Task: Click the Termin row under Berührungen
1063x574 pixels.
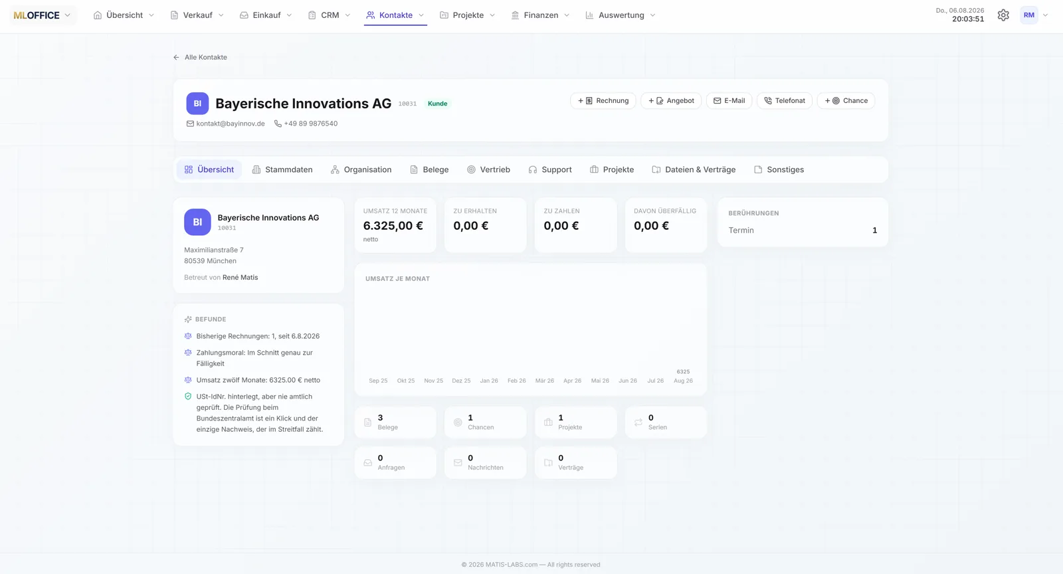Action: pos(803,231)
